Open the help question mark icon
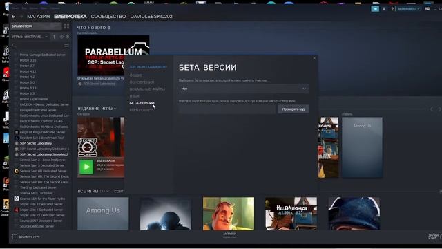The image size is (442, 249). pos(392,9)
